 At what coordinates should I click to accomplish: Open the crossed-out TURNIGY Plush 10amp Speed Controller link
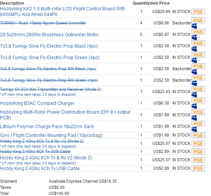43,23
